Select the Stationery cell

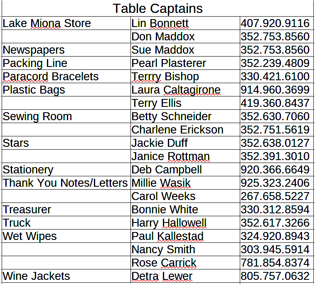click(28, 170)
